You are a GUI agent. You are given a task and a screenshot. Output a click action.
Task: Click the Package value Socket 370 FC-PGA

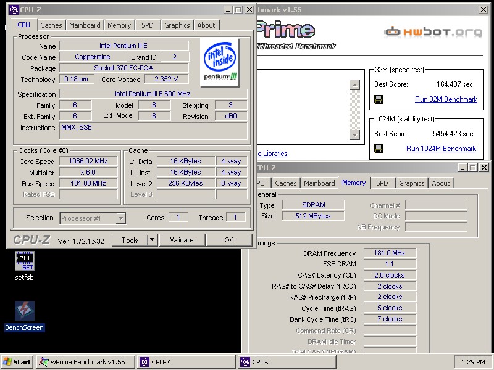(124, 68)
